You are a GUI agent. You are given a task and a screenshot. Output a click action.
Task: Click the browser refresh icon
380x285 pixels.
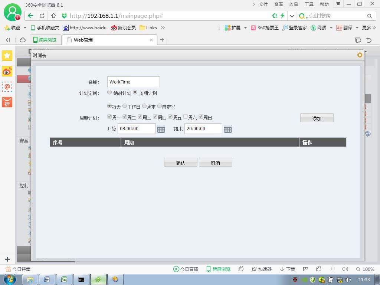click(x=42, y=16)
